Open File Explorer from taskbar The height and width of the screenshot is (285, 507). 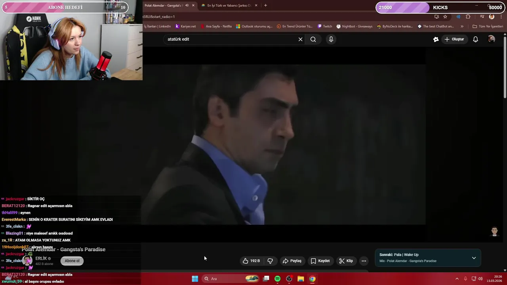coord(301,279)
